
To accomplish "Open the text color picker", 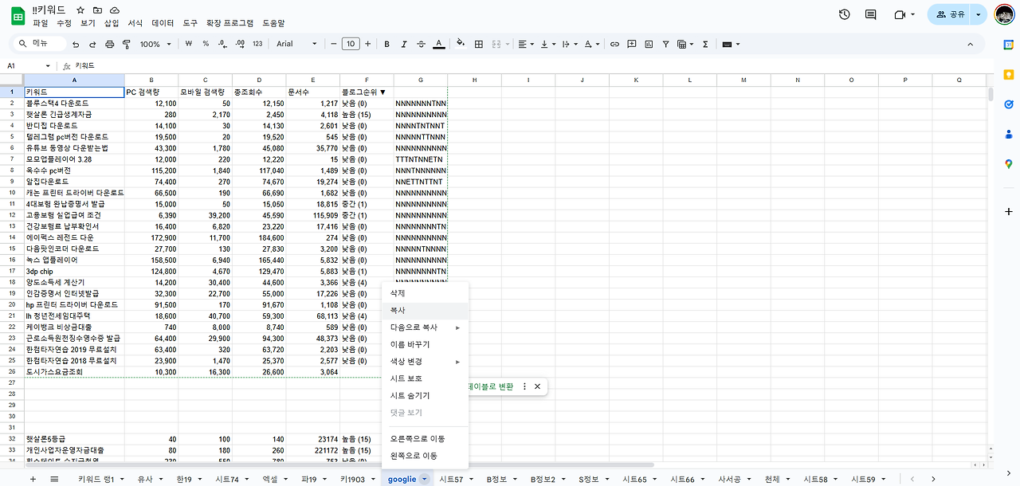I will [x=438, y=44].
